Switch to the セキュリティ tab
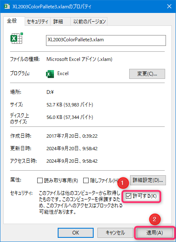This screenshot has width=176, height=242. 38,21
